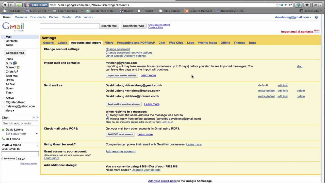Open the Read Later bookmark
Screen dimensions: 325x183
(x=12, y=11)
